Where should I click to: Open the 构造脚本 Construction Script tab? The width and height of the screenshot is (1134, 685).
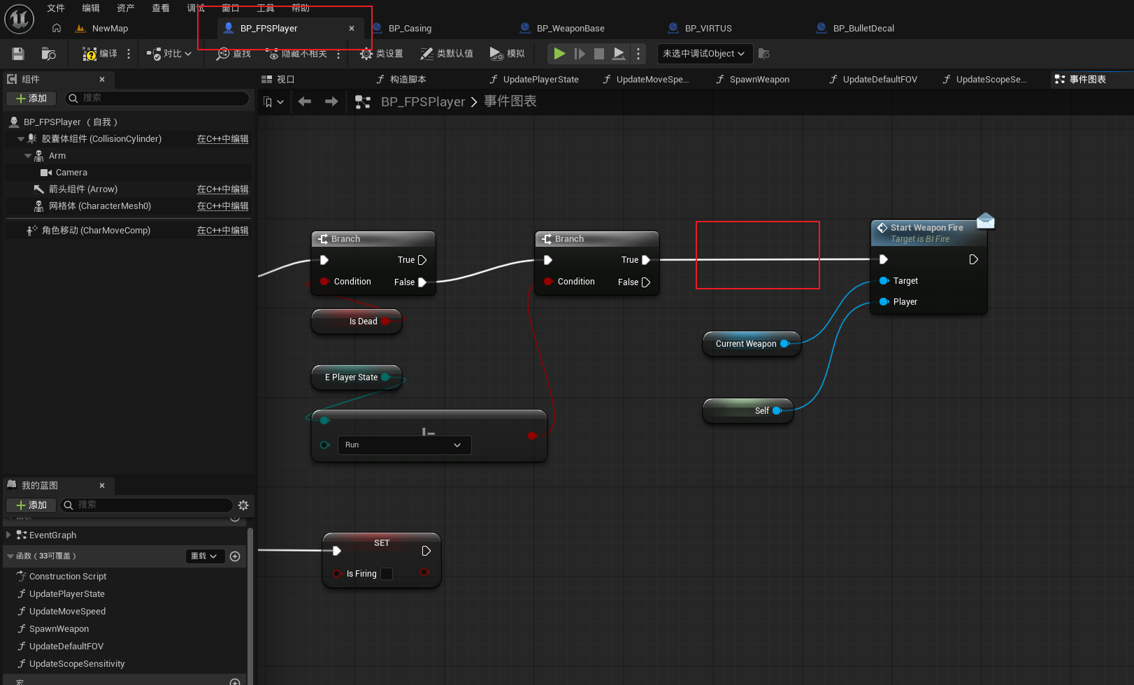point(401,80)
